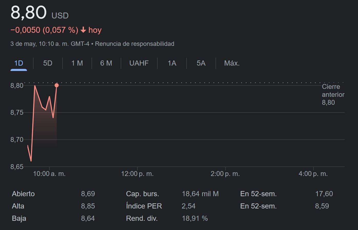Screen dimensions: 358x230
Task: Click the Índice PER stat label
Action: (144, 206)
